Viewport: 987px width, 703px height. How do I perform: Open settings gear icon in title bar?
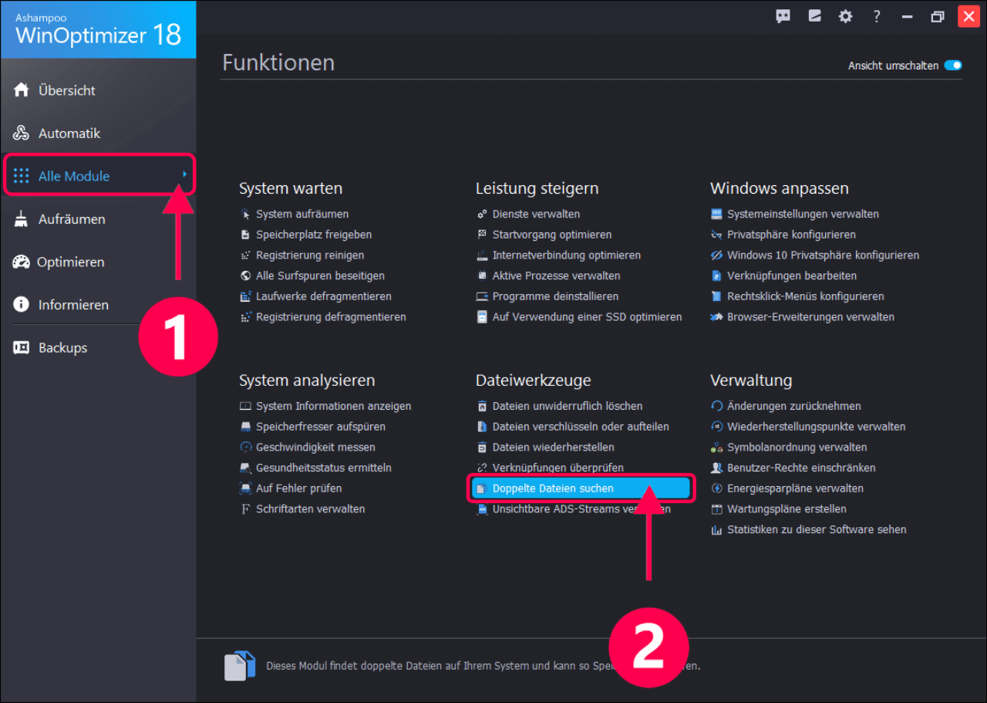pyautogui.click(x=846, y=16)
